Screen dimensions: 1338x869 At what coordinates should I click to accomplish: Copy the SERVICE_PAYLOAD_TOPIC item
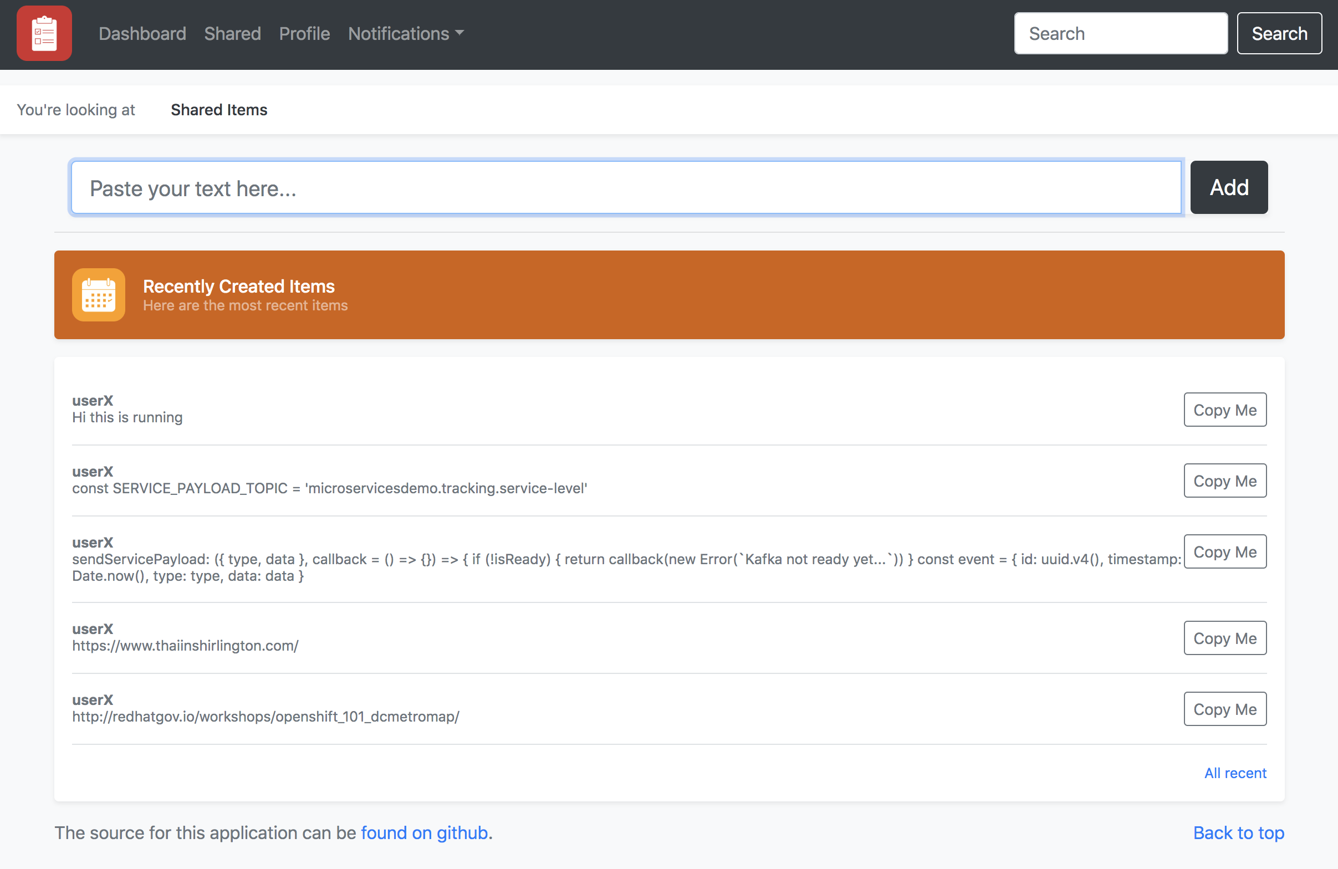click(1224, 480)
